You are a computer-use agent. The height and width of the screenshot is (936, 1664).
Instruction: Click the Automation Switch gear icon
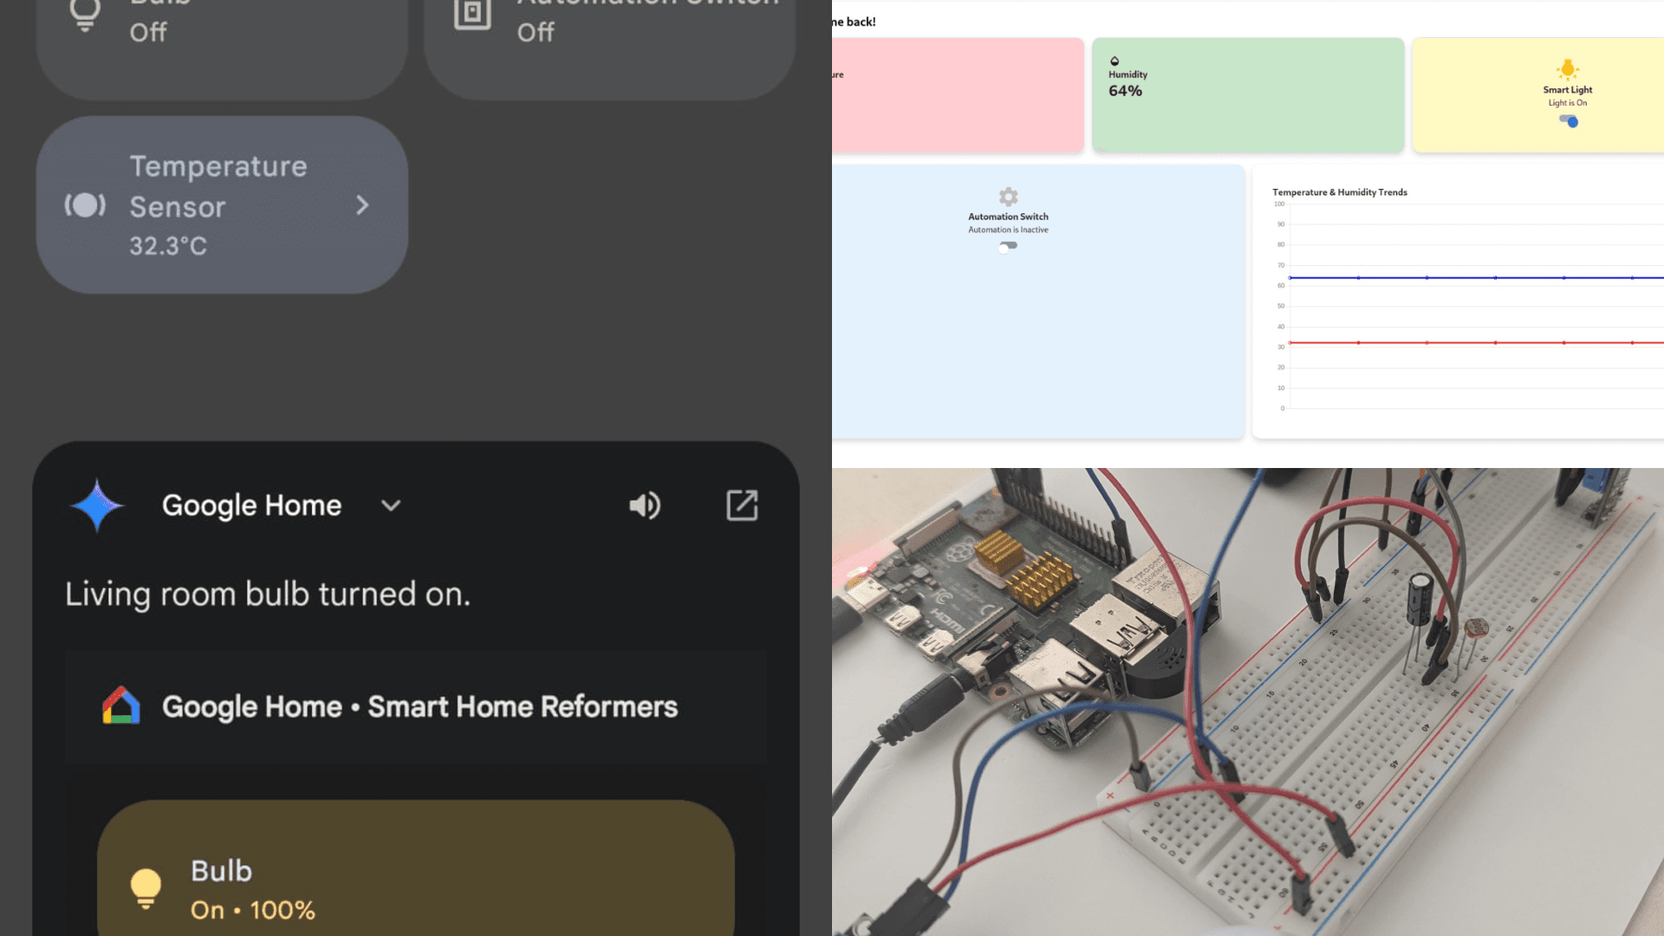(x=1008, y=197)
